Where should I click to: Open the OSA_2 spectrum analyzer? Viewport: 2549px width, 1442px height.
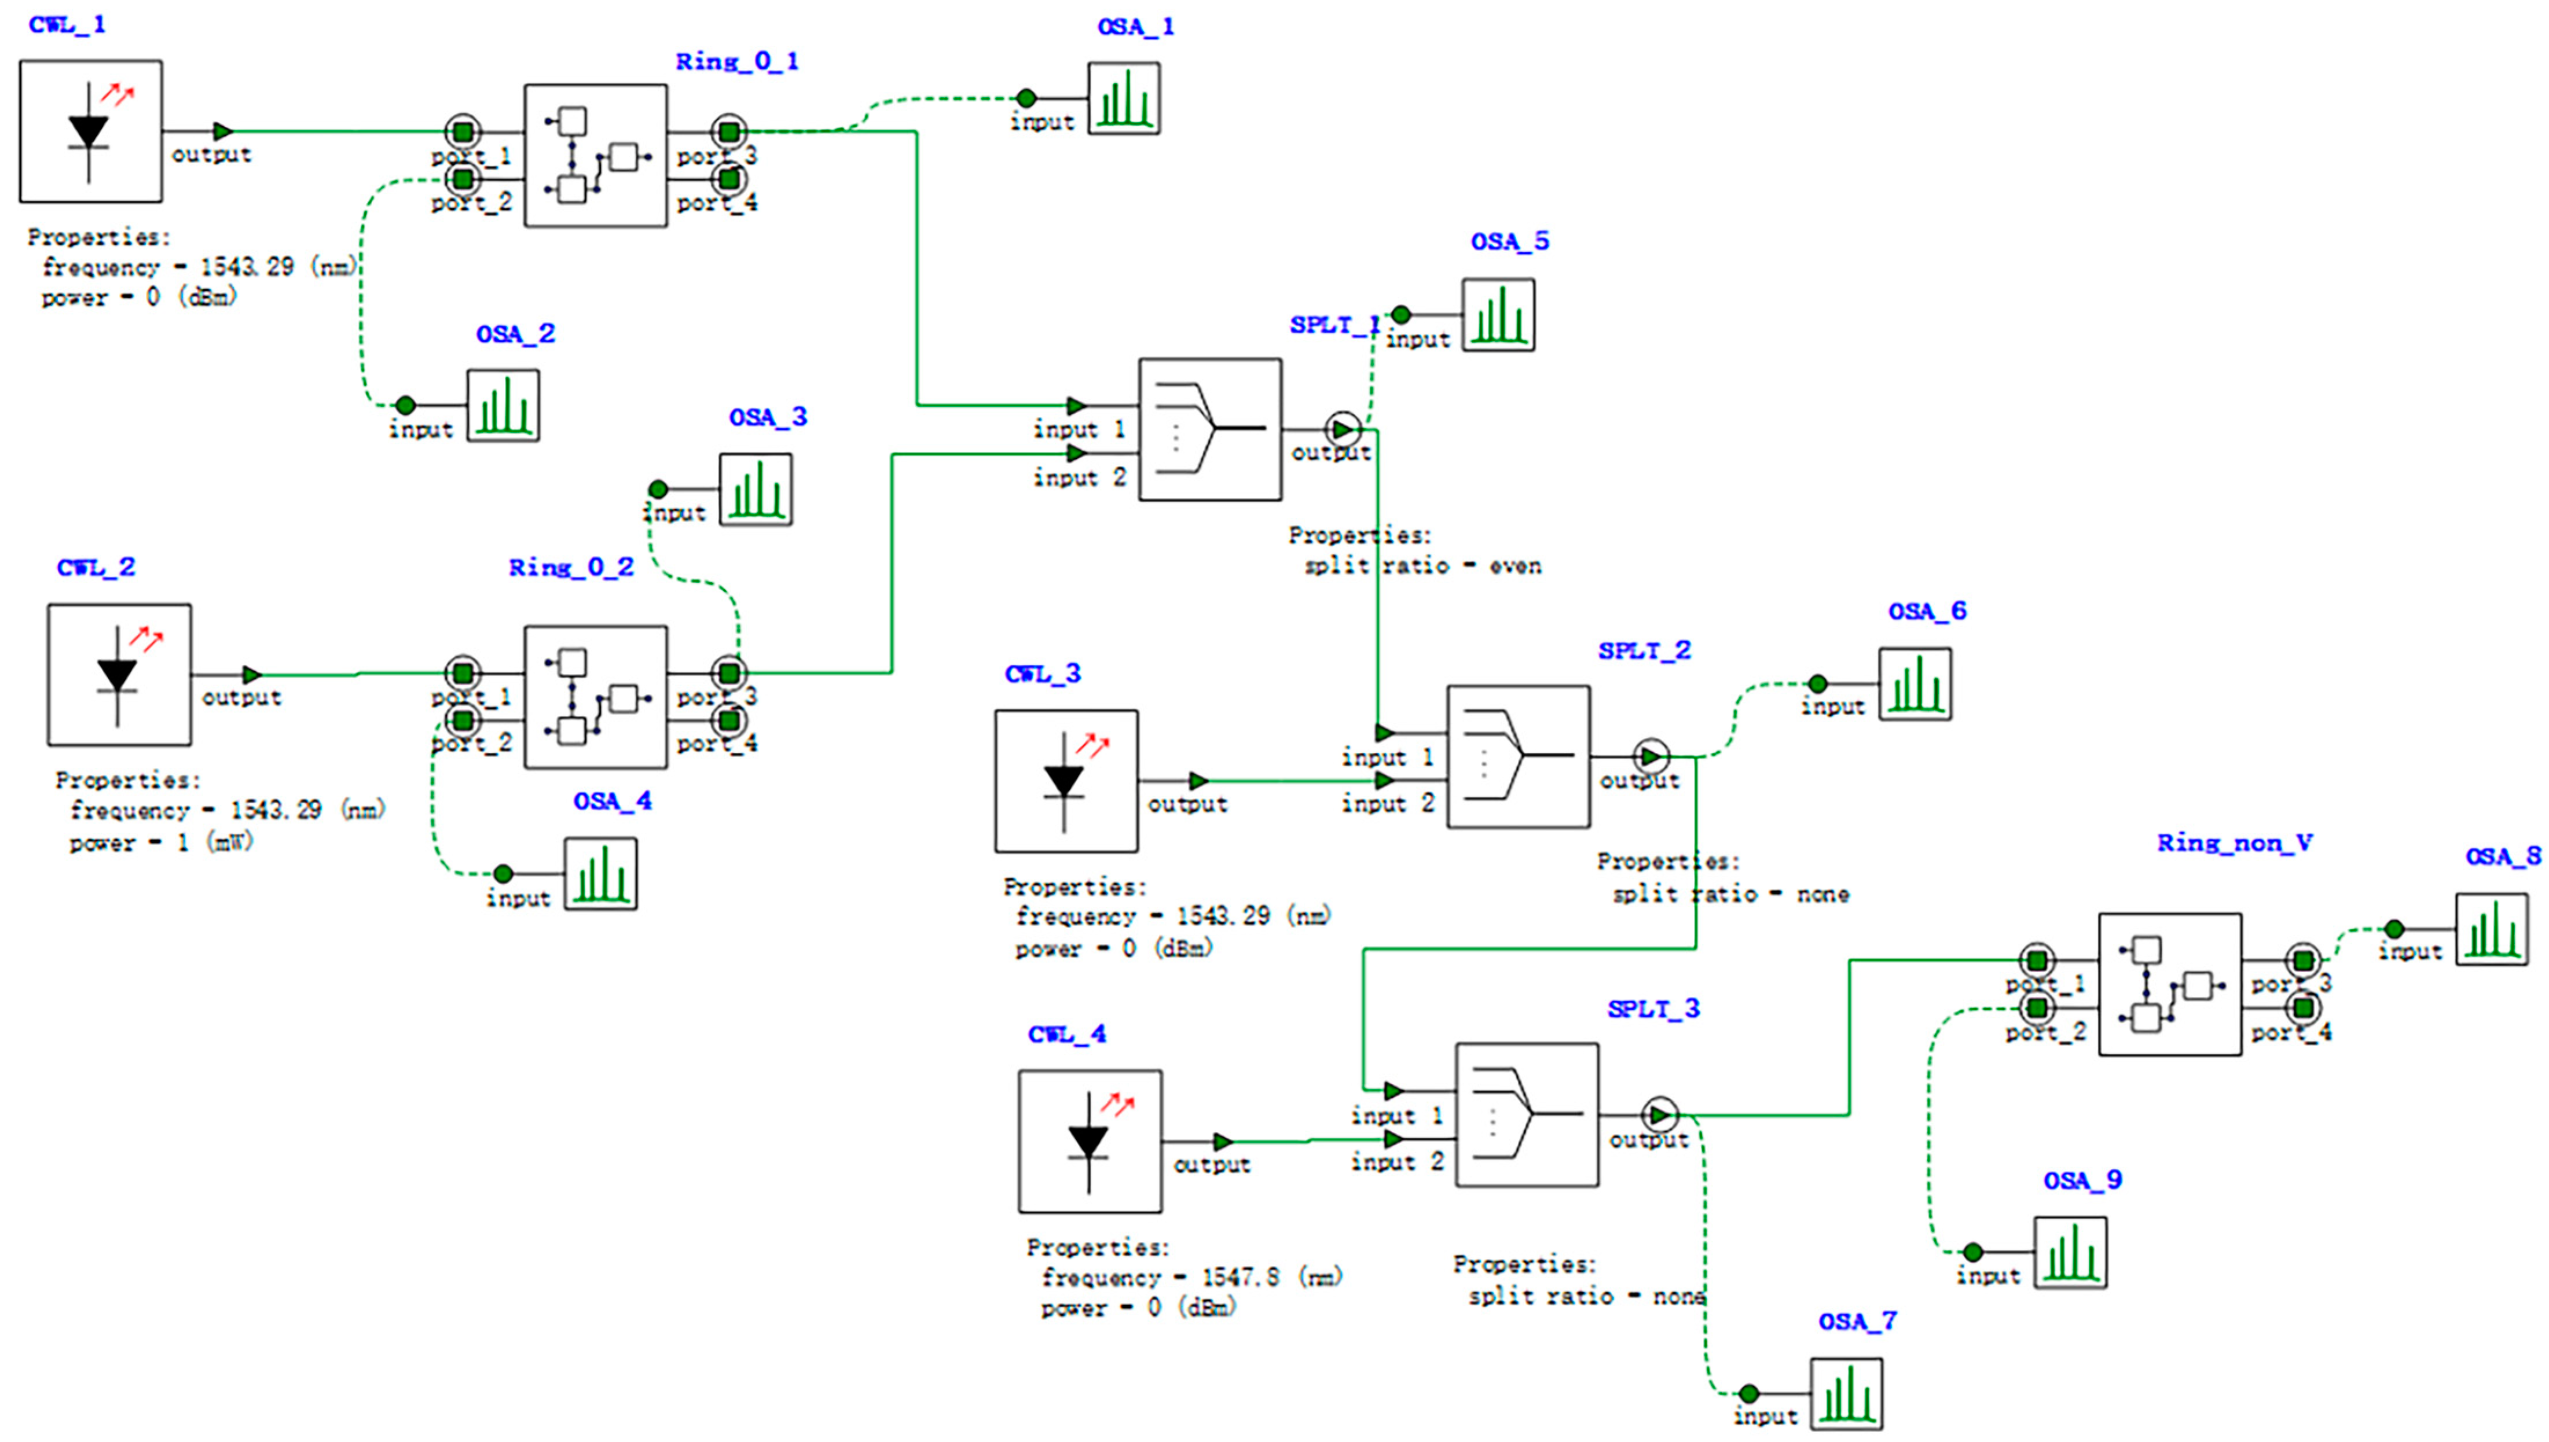point(503,405)
